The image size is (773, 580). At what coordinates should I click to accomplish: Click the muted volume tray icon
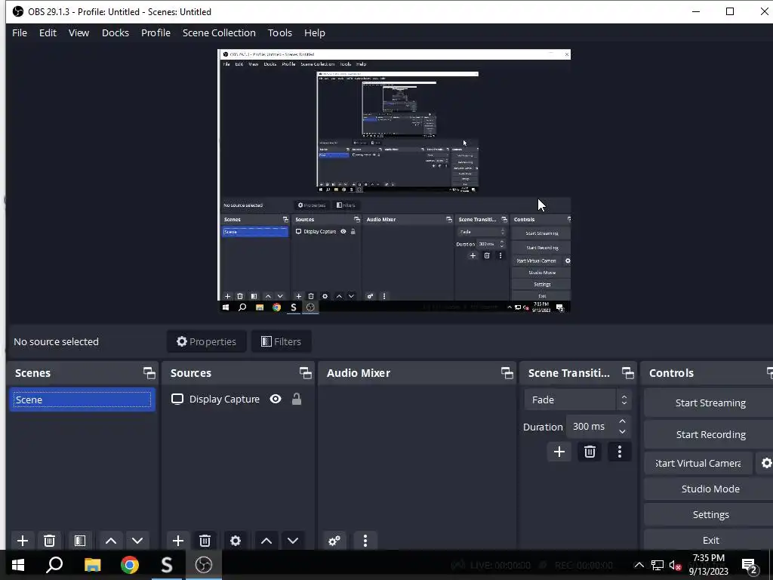click(x=675, y=565)
